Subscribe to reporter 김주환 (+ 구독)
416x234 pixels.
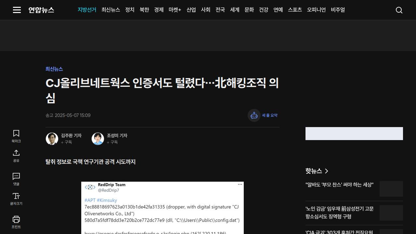click(67, 142)
